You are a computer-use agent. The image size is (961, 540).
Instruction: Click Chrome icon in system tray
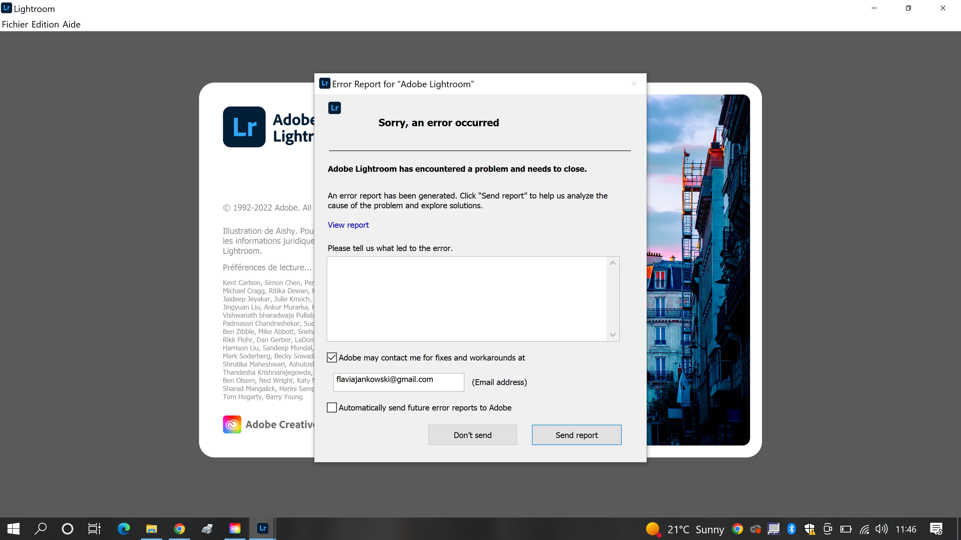pyautogui.click(x=737, y=529)
